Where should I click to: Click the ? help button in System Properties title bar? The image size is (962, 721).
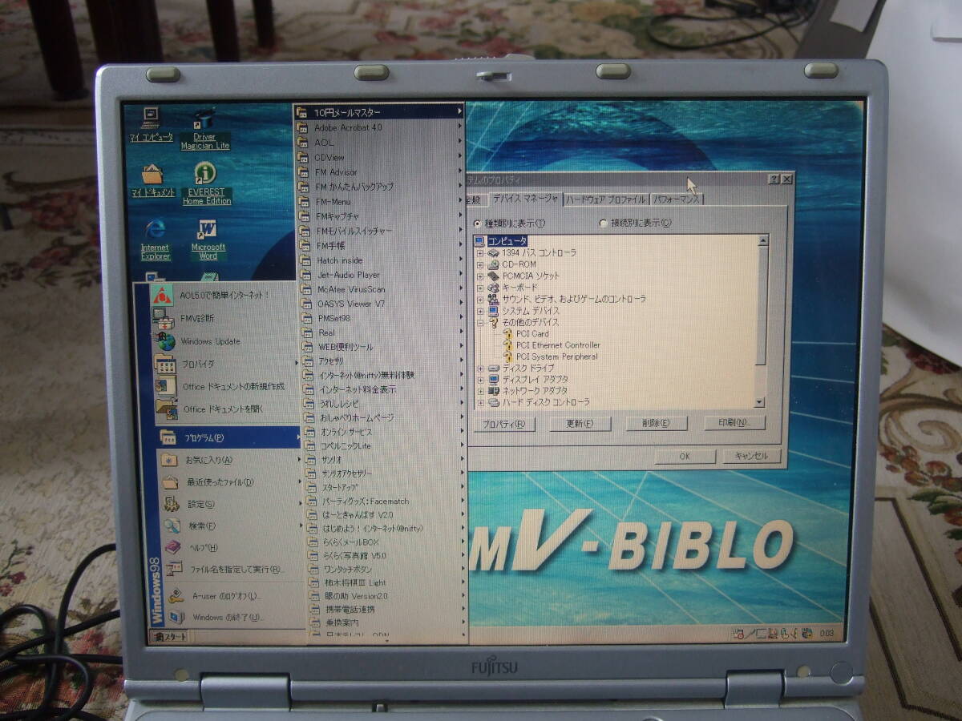pyautogui.click(x=774, y=179)
